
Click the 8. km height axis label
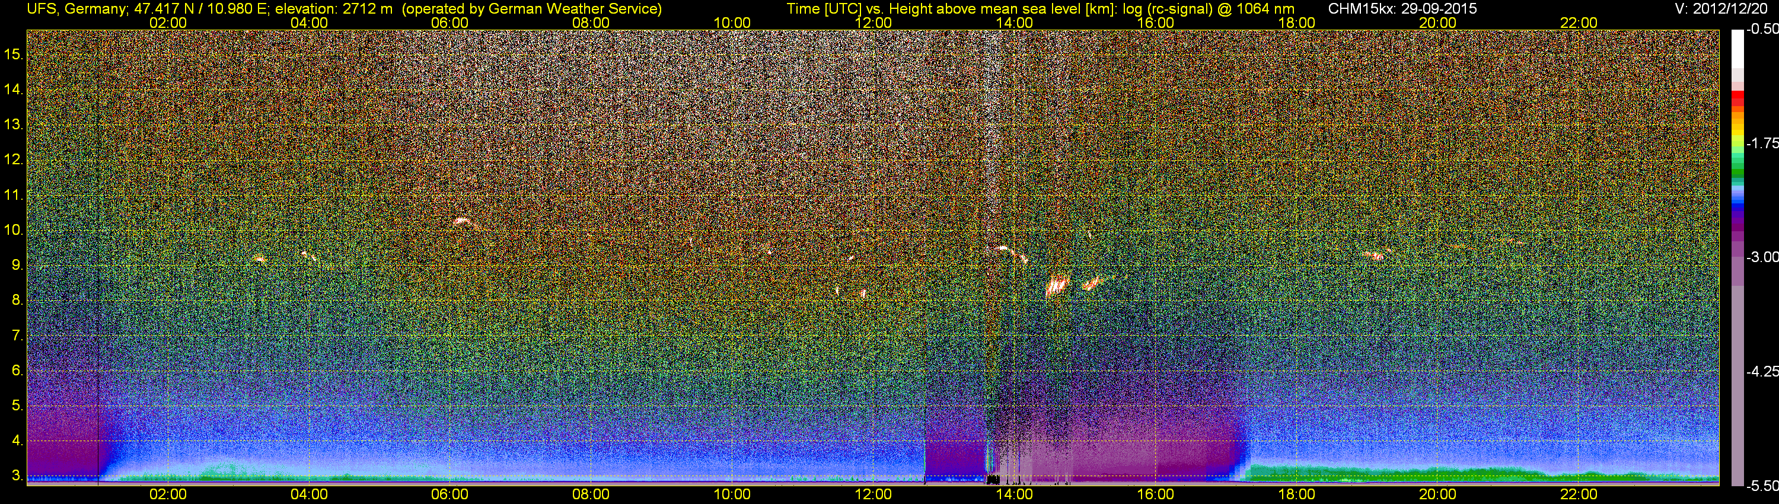pos(17,301)
